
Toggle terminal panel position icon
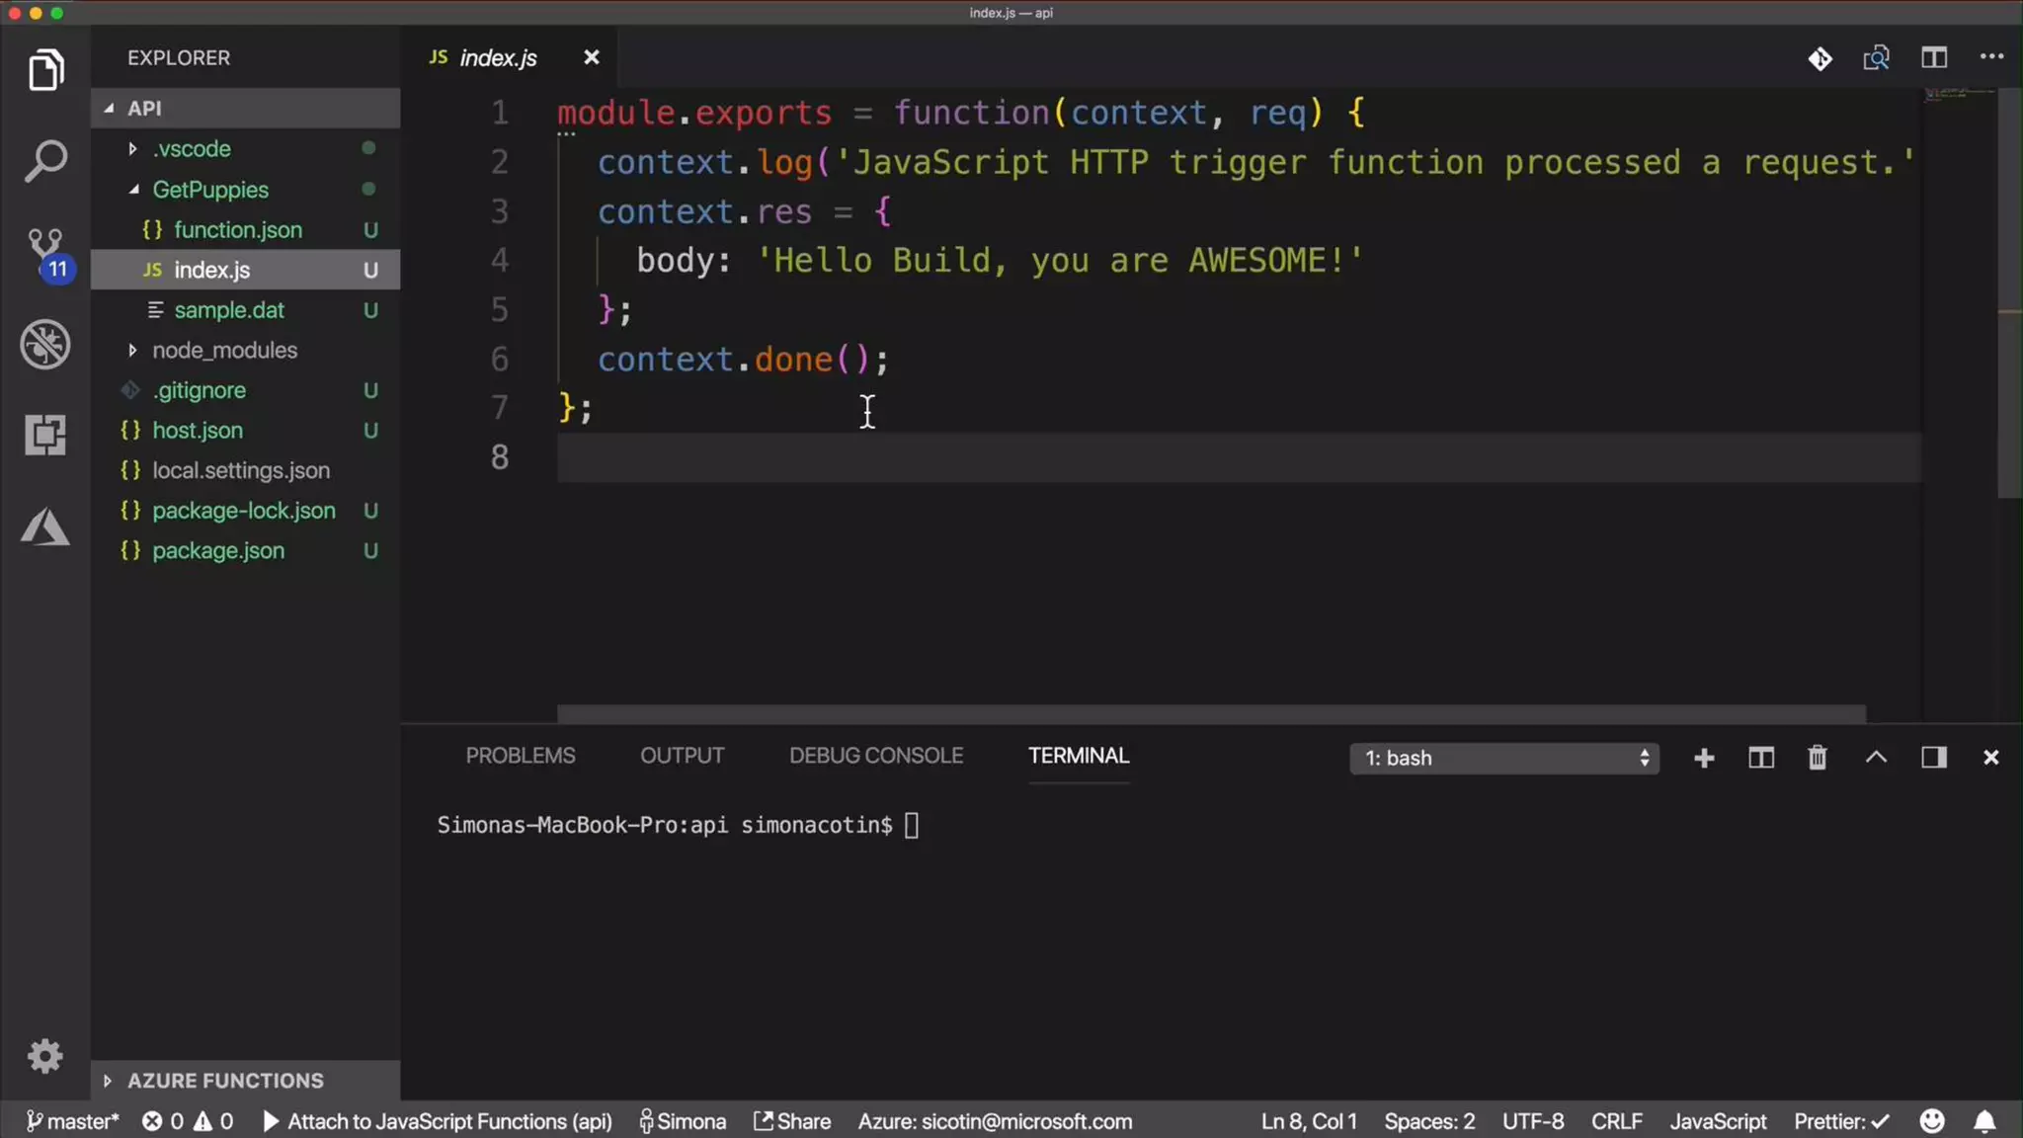point(1933,758)
